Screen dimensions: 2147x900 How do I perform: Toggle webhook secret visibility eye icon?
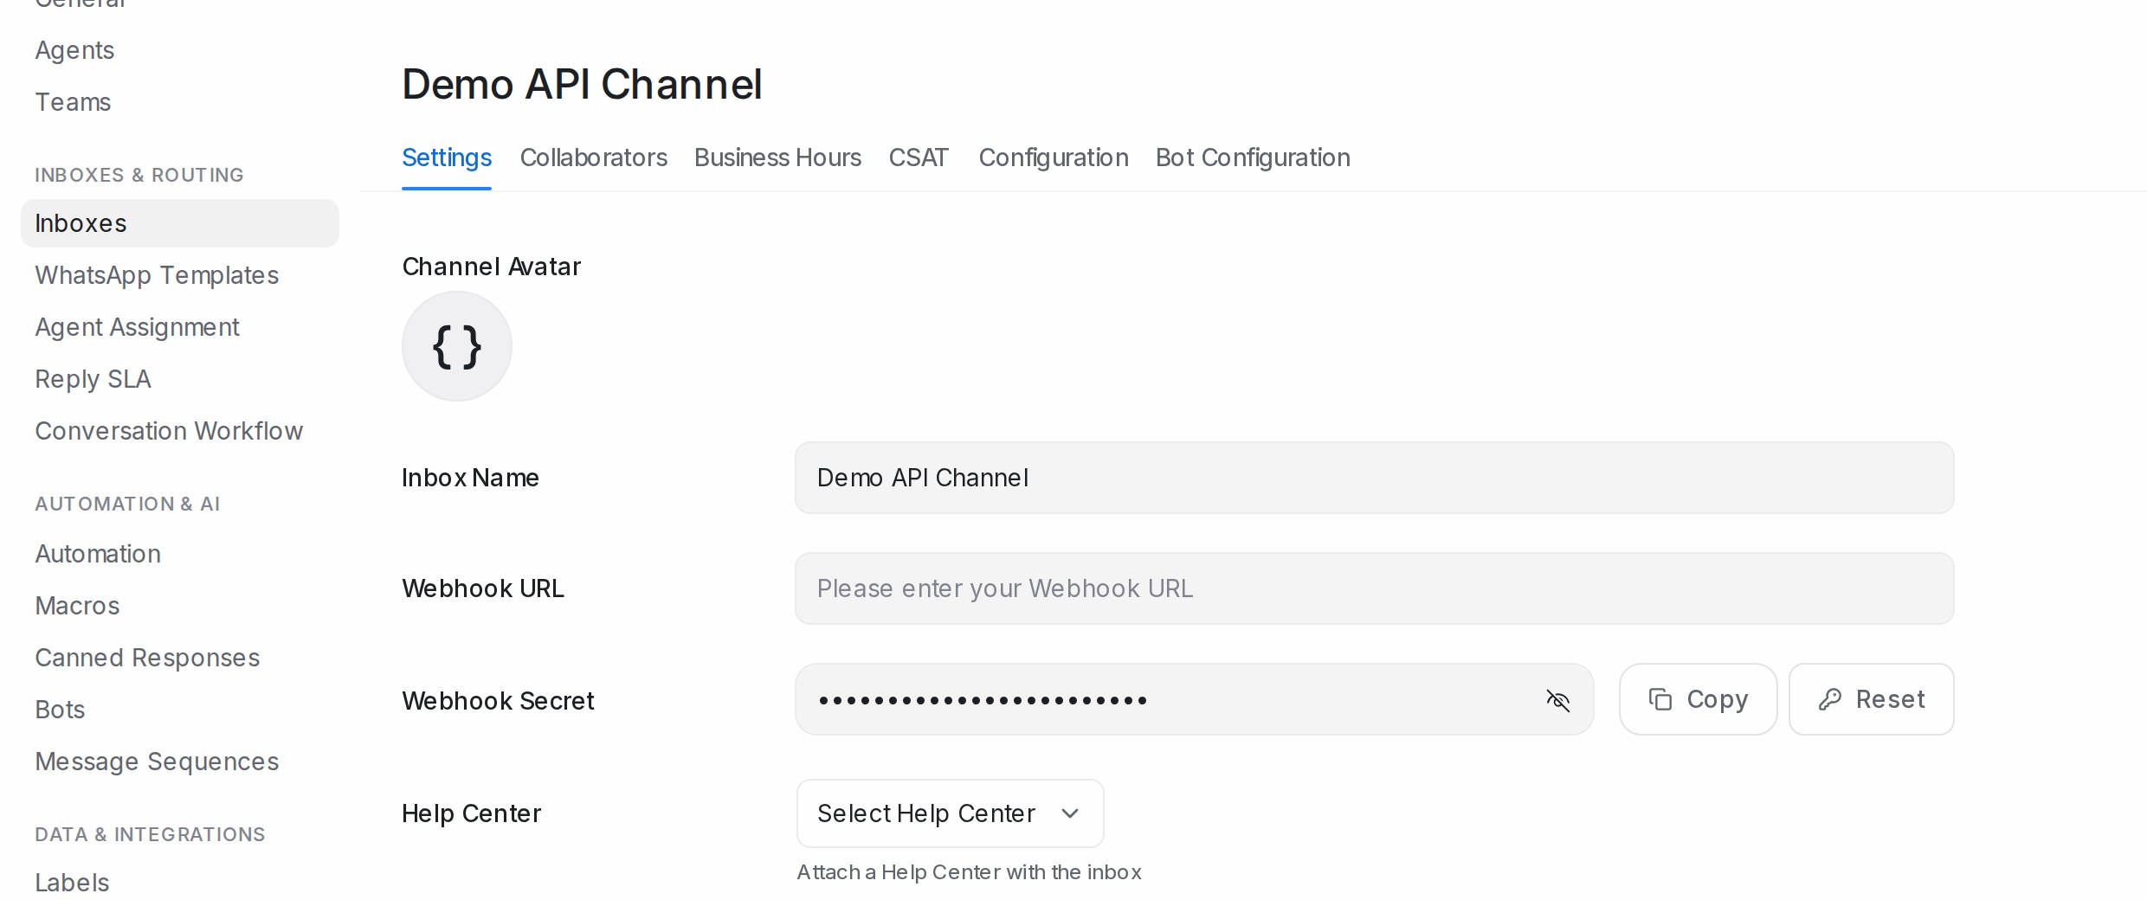click(x=1557, y=700)
